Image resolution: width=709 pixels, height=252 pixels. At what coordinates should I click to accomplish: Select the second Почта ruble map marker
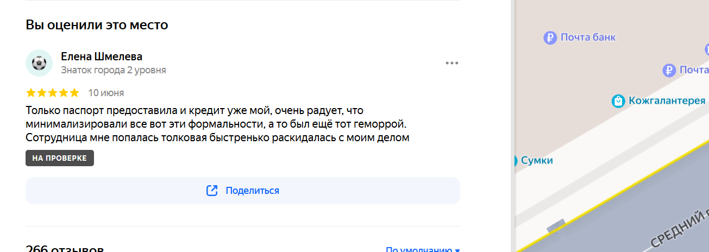(669, 70)
